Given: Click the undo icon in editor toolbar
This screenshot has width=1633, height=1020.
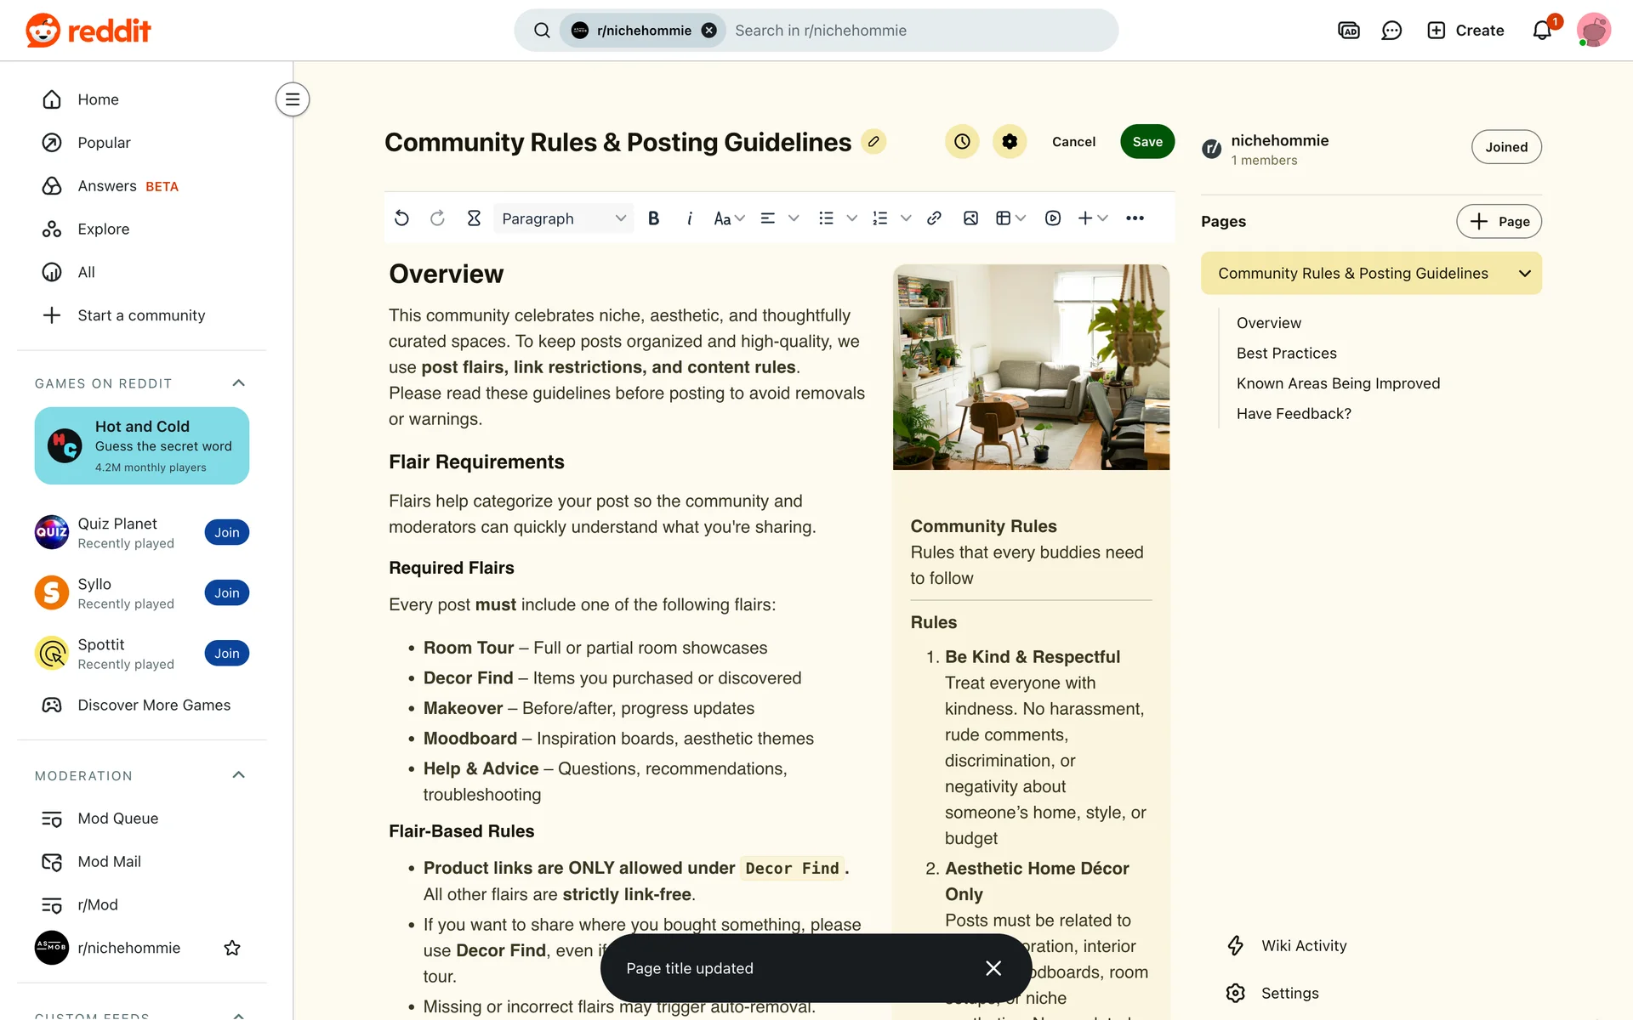Looking at the screenshot, I should (x=401, y=218).
